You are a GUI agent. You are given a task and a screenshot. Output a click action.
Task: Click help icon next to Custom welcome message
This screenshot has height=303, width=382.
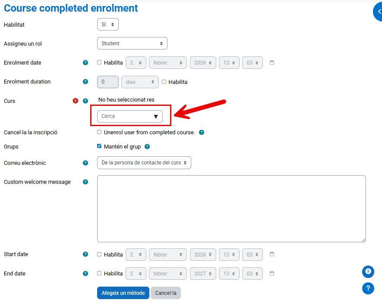point(85,182)
